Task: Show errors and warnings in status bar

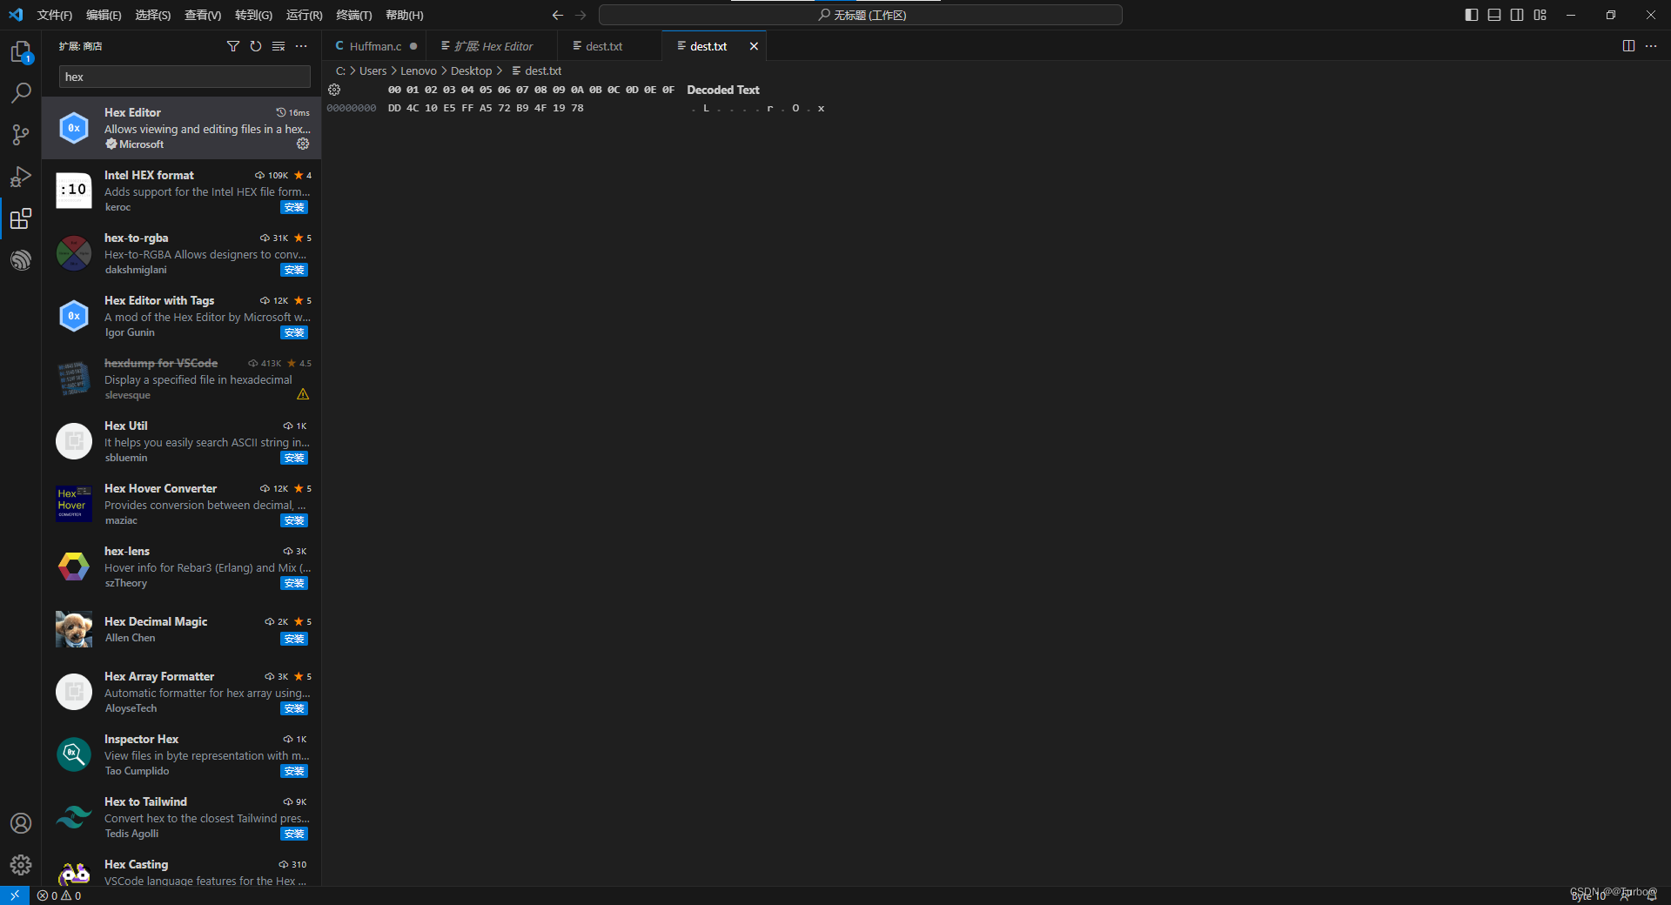Action: [x=59, y=895]
